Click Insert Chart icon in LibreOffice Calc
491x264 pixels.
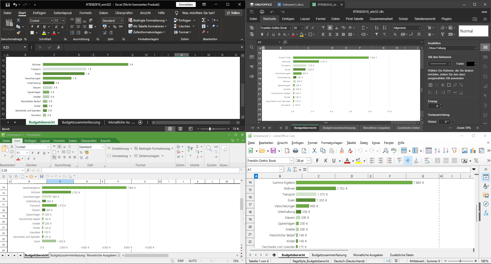473,151
